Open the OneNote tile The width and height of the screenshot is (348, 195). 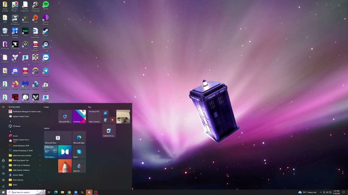pyautogui.click(x=79, y=116)
